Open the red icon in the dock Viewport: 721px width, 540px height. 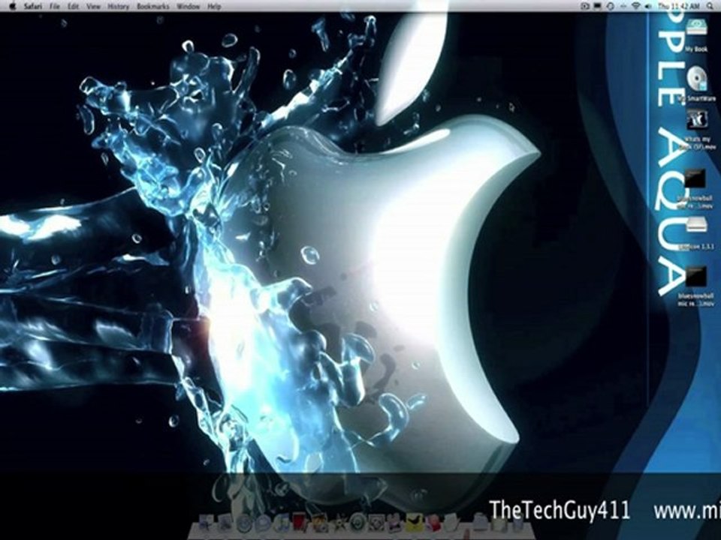pyautogui.click(x=299, y=521)
